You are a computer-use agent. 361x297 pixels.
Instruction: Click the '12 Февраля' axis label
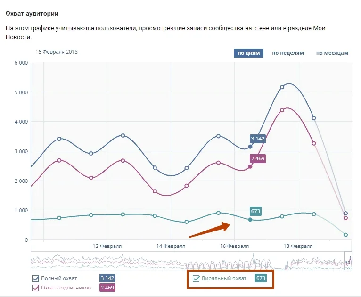(x=107, y=246)
